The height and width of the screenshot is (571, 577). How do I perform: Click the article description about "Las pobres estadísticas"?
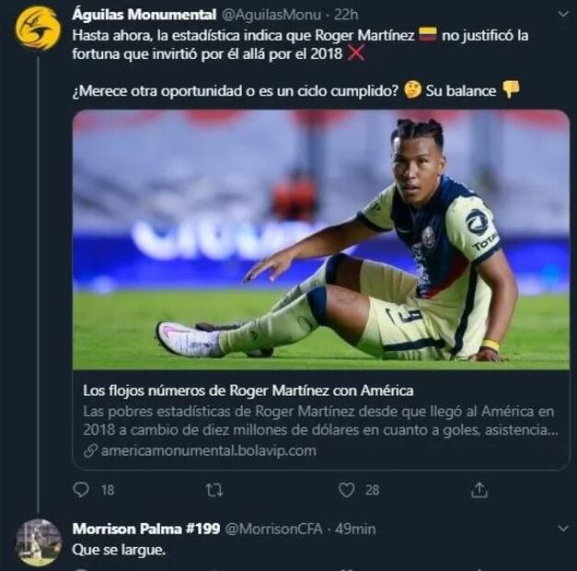coord(319,420)
